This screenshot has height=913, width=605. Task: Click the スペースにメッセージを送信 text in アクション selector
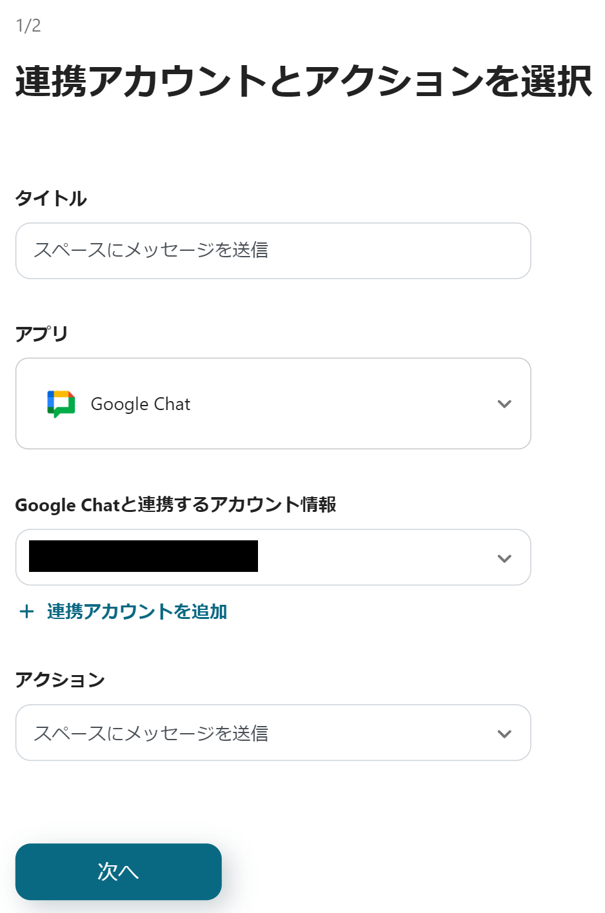click(x=151, y=734)
